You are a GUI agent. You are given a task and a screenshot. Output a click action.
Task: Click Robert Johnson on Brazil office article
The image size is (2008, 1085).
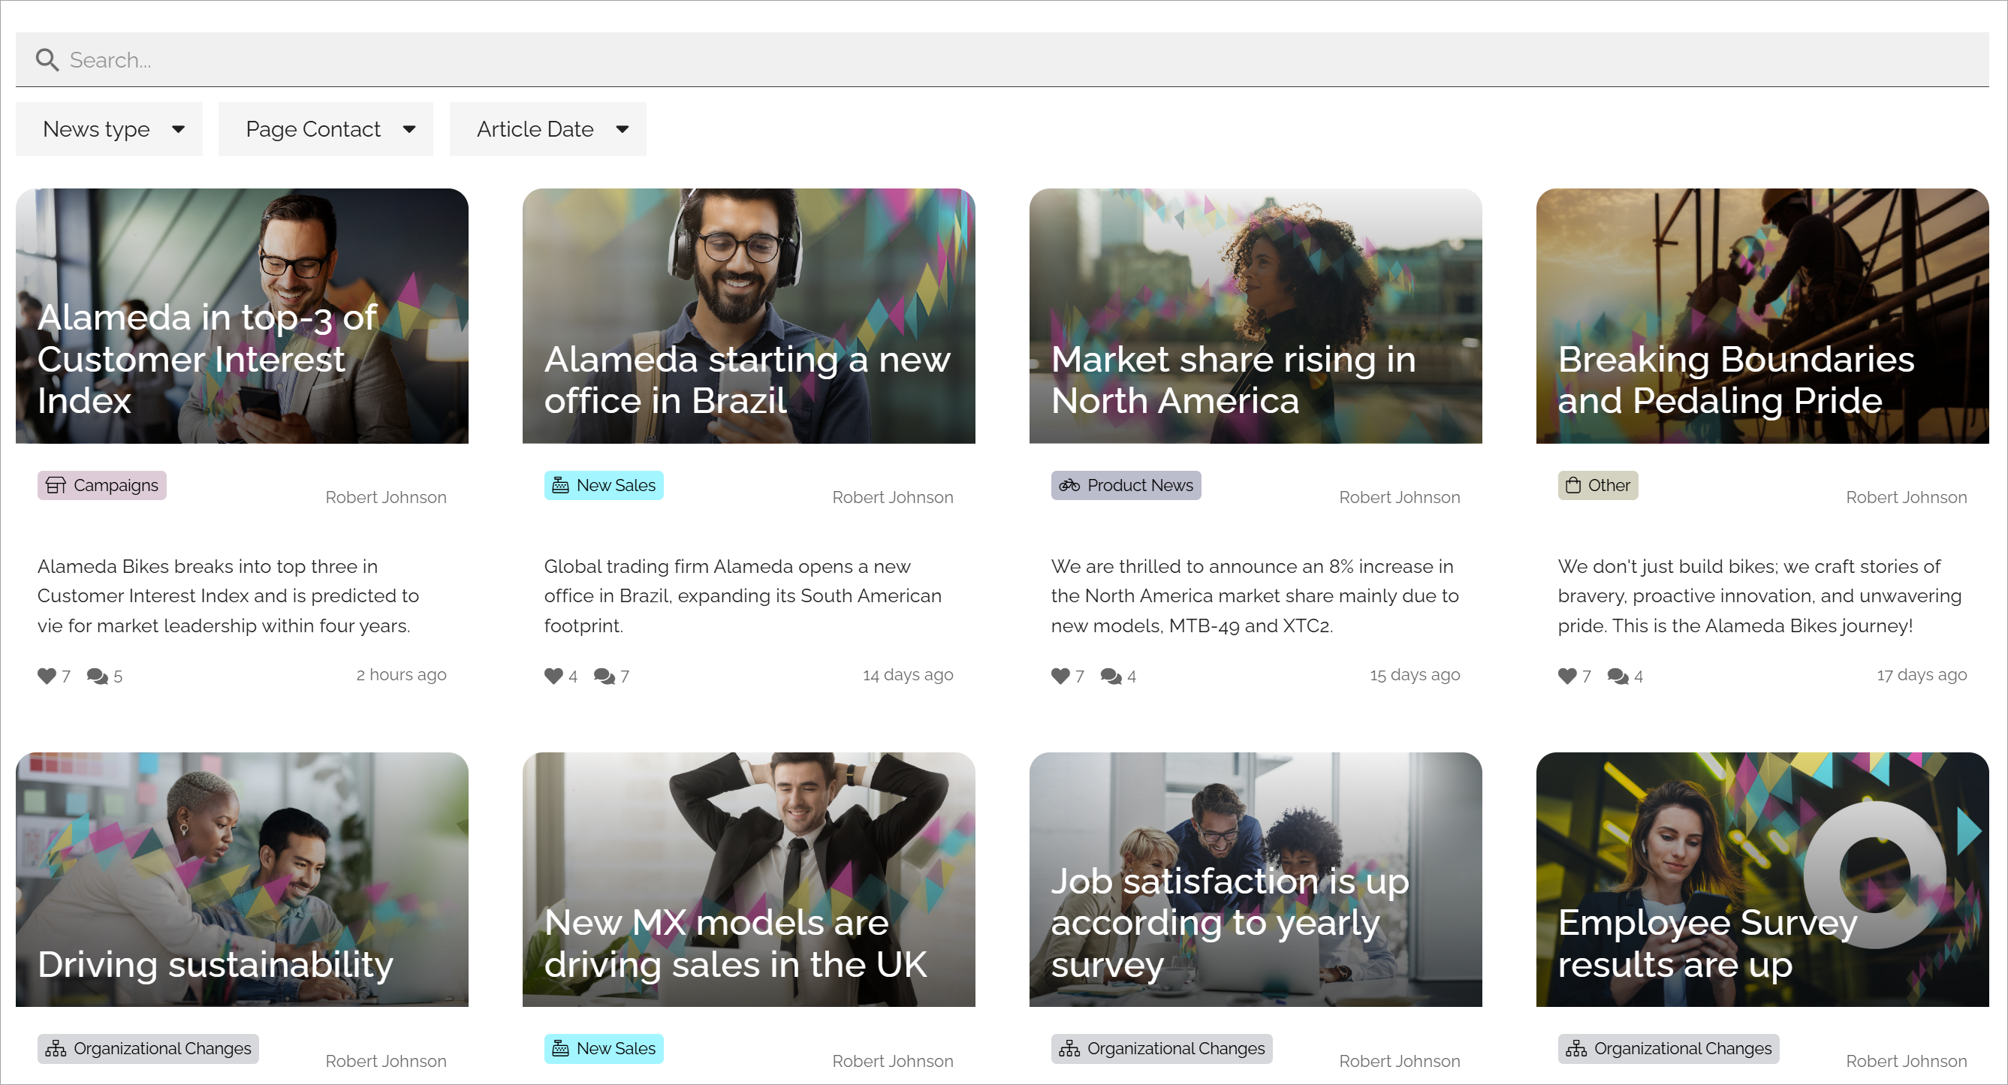[893, 497]
